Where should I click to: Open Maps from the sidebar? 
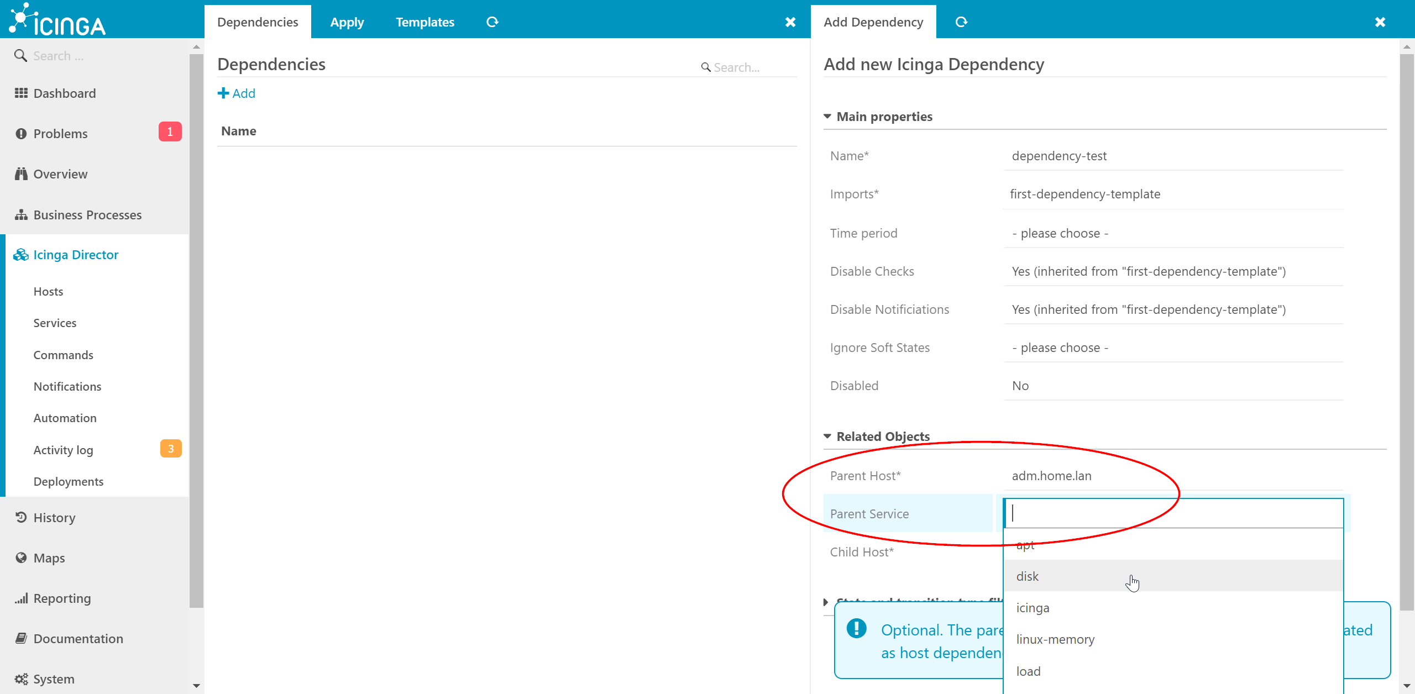[49, 558]
